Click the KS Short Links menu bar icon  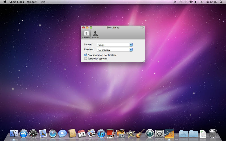click(x=175, y=2)
